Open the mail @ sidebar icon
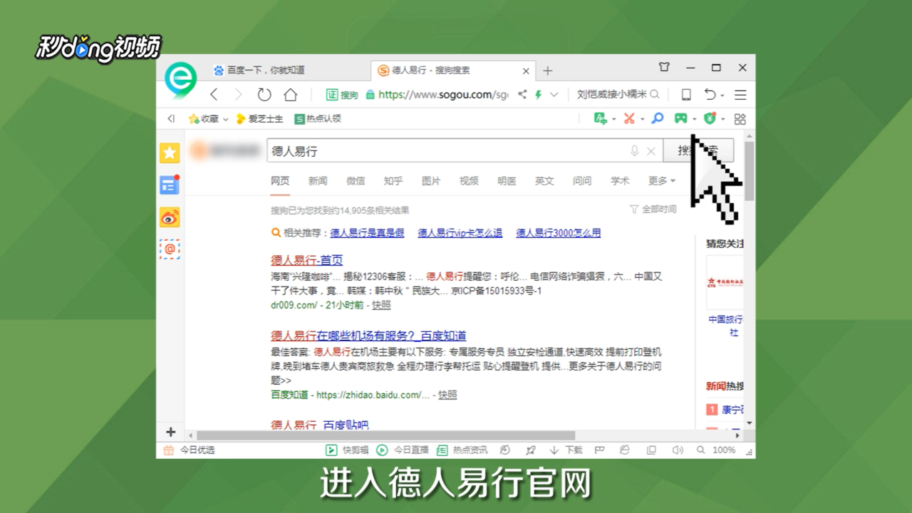 170,249
